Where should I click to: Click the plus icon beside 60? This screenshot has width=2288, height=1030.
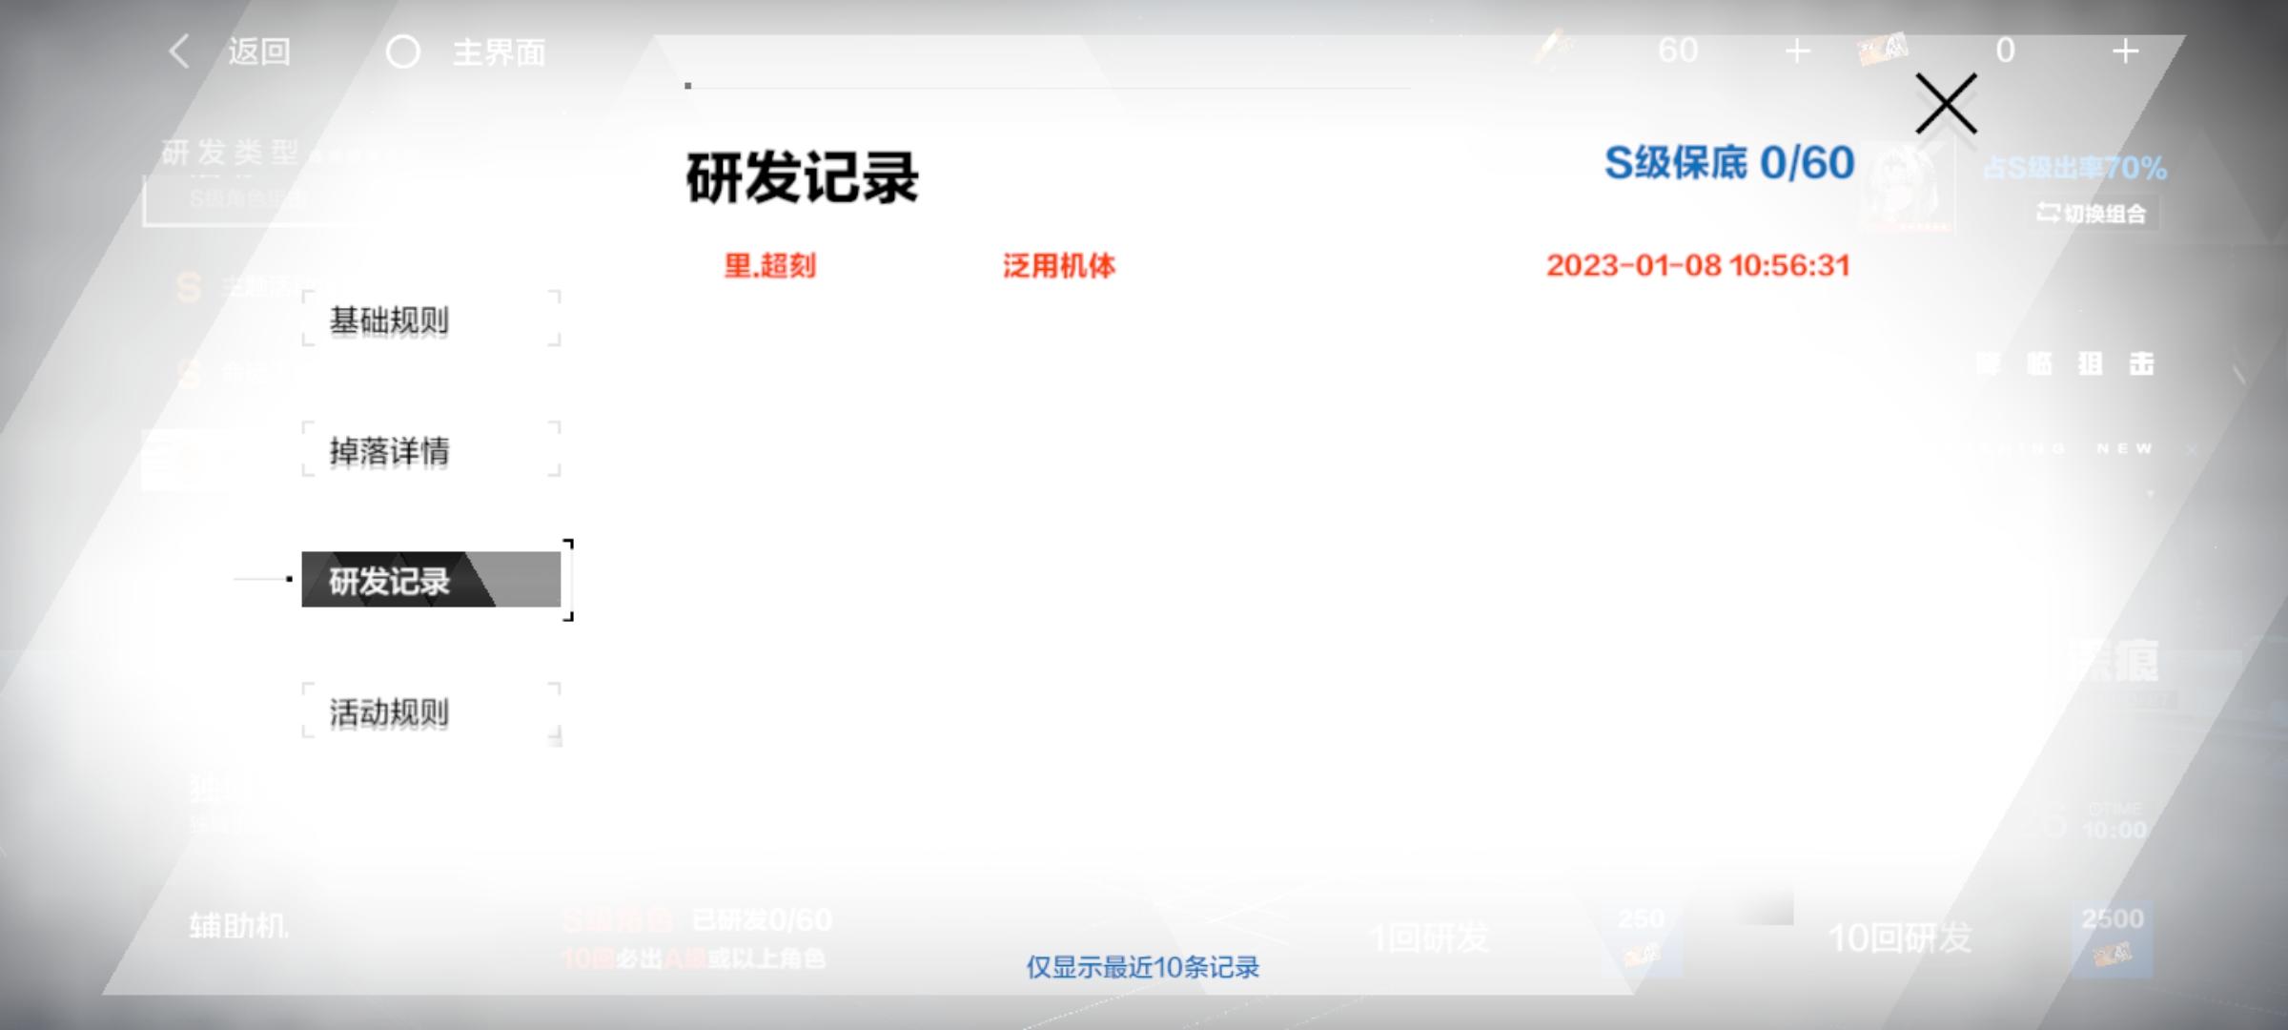point(1797,51)
